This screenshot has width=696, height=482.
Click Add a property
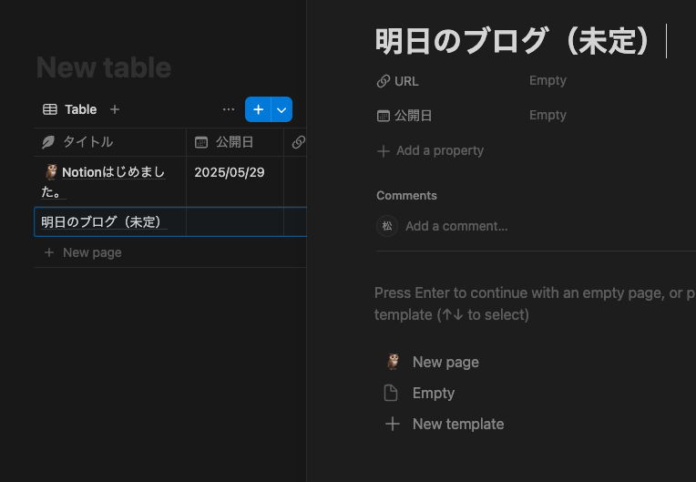439,150
